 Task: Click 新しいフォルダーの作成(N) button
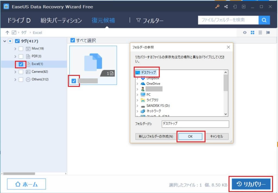tap(156, 137)
